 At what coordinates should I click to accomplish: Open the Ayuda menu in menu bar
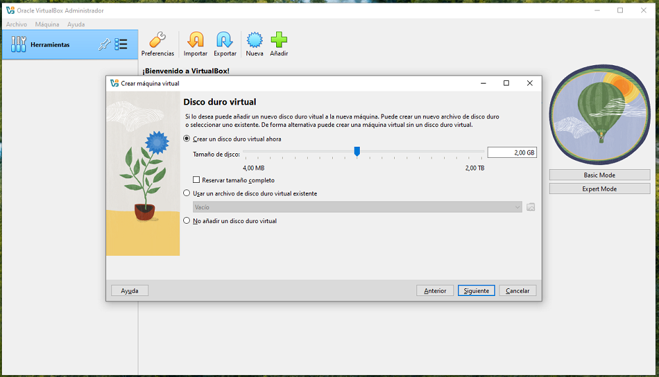(76, 24)
